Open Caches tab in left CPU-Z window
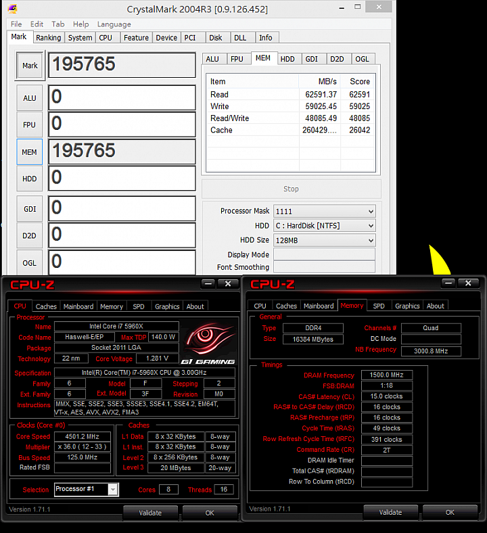487x533 pixels. [x=46, y=306]
